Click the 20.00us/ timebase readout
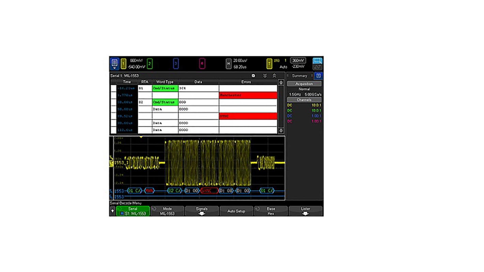484x272 pixels. pos(240,60)
